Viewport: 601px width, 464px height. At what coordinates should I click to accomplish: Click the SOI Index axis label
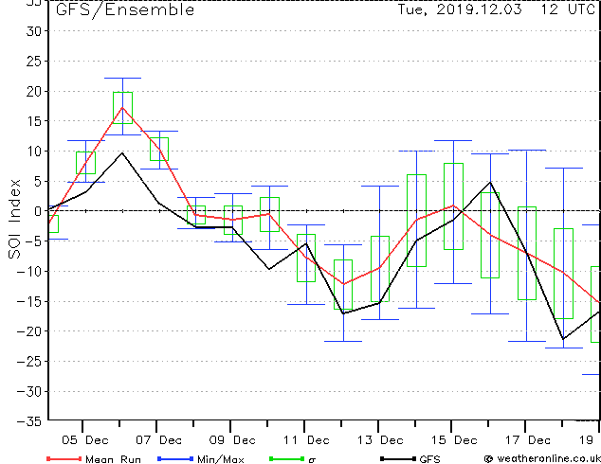tap(14, 219)
